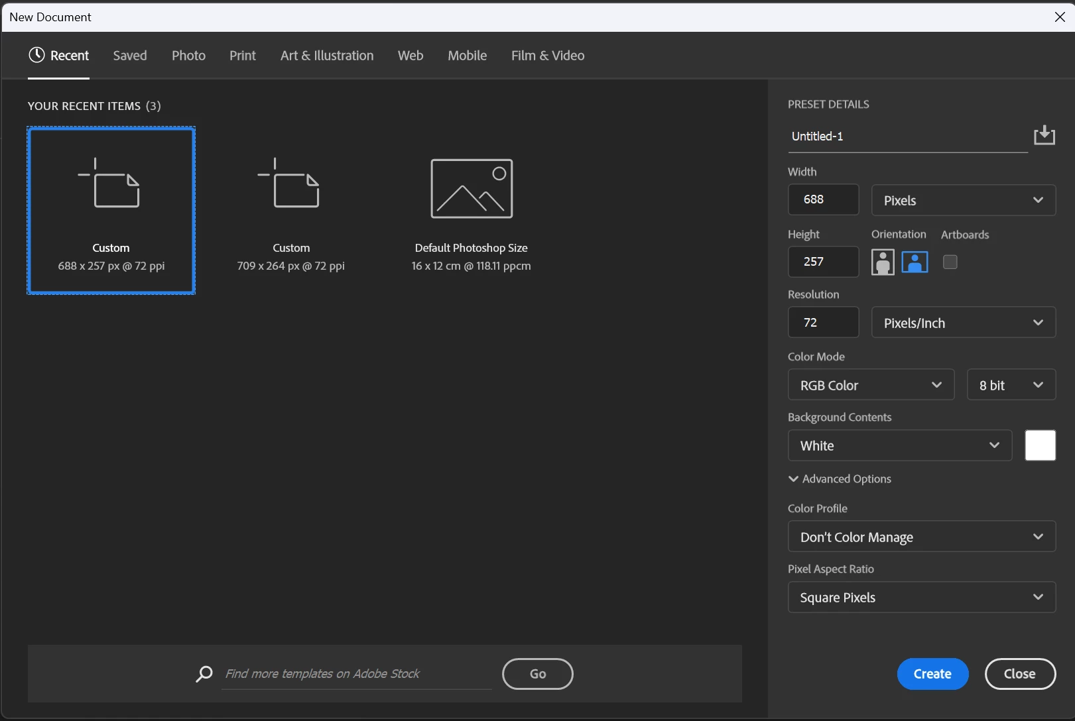Select portrait orientation icon
The image size is (1075, 721).
pyautogui.click(x=883, y=262)
